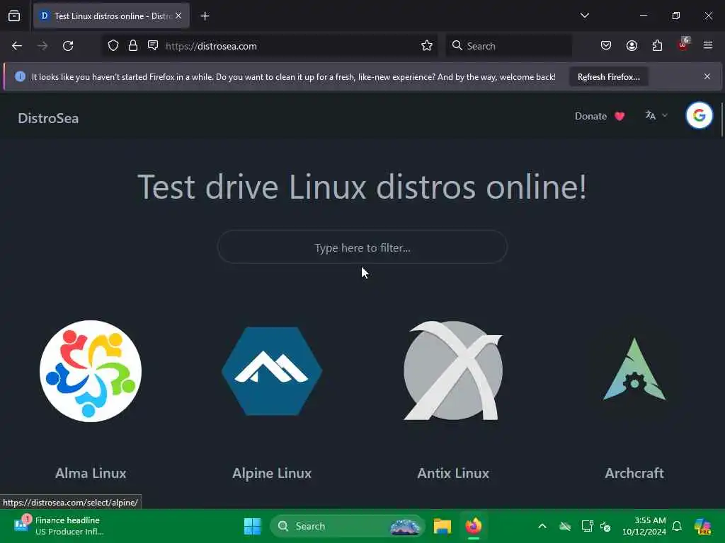The width and height of the screenshot is (725, 543).
Task: Click the cloud sync tray icon
Action: pyautogui.click(x=565, y=526)
